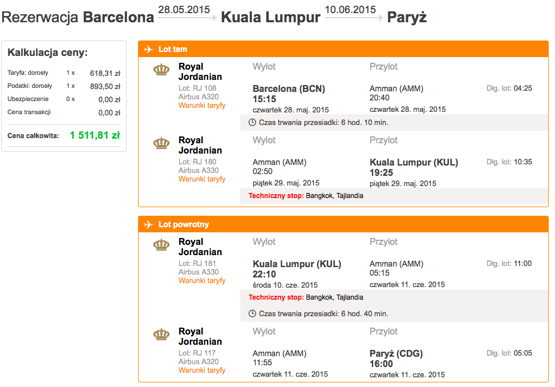This screenshot has width=555, height=387.
Task: Click clock icon by 6 hod. 10 min. layover
Action: (x=252, y=123)
